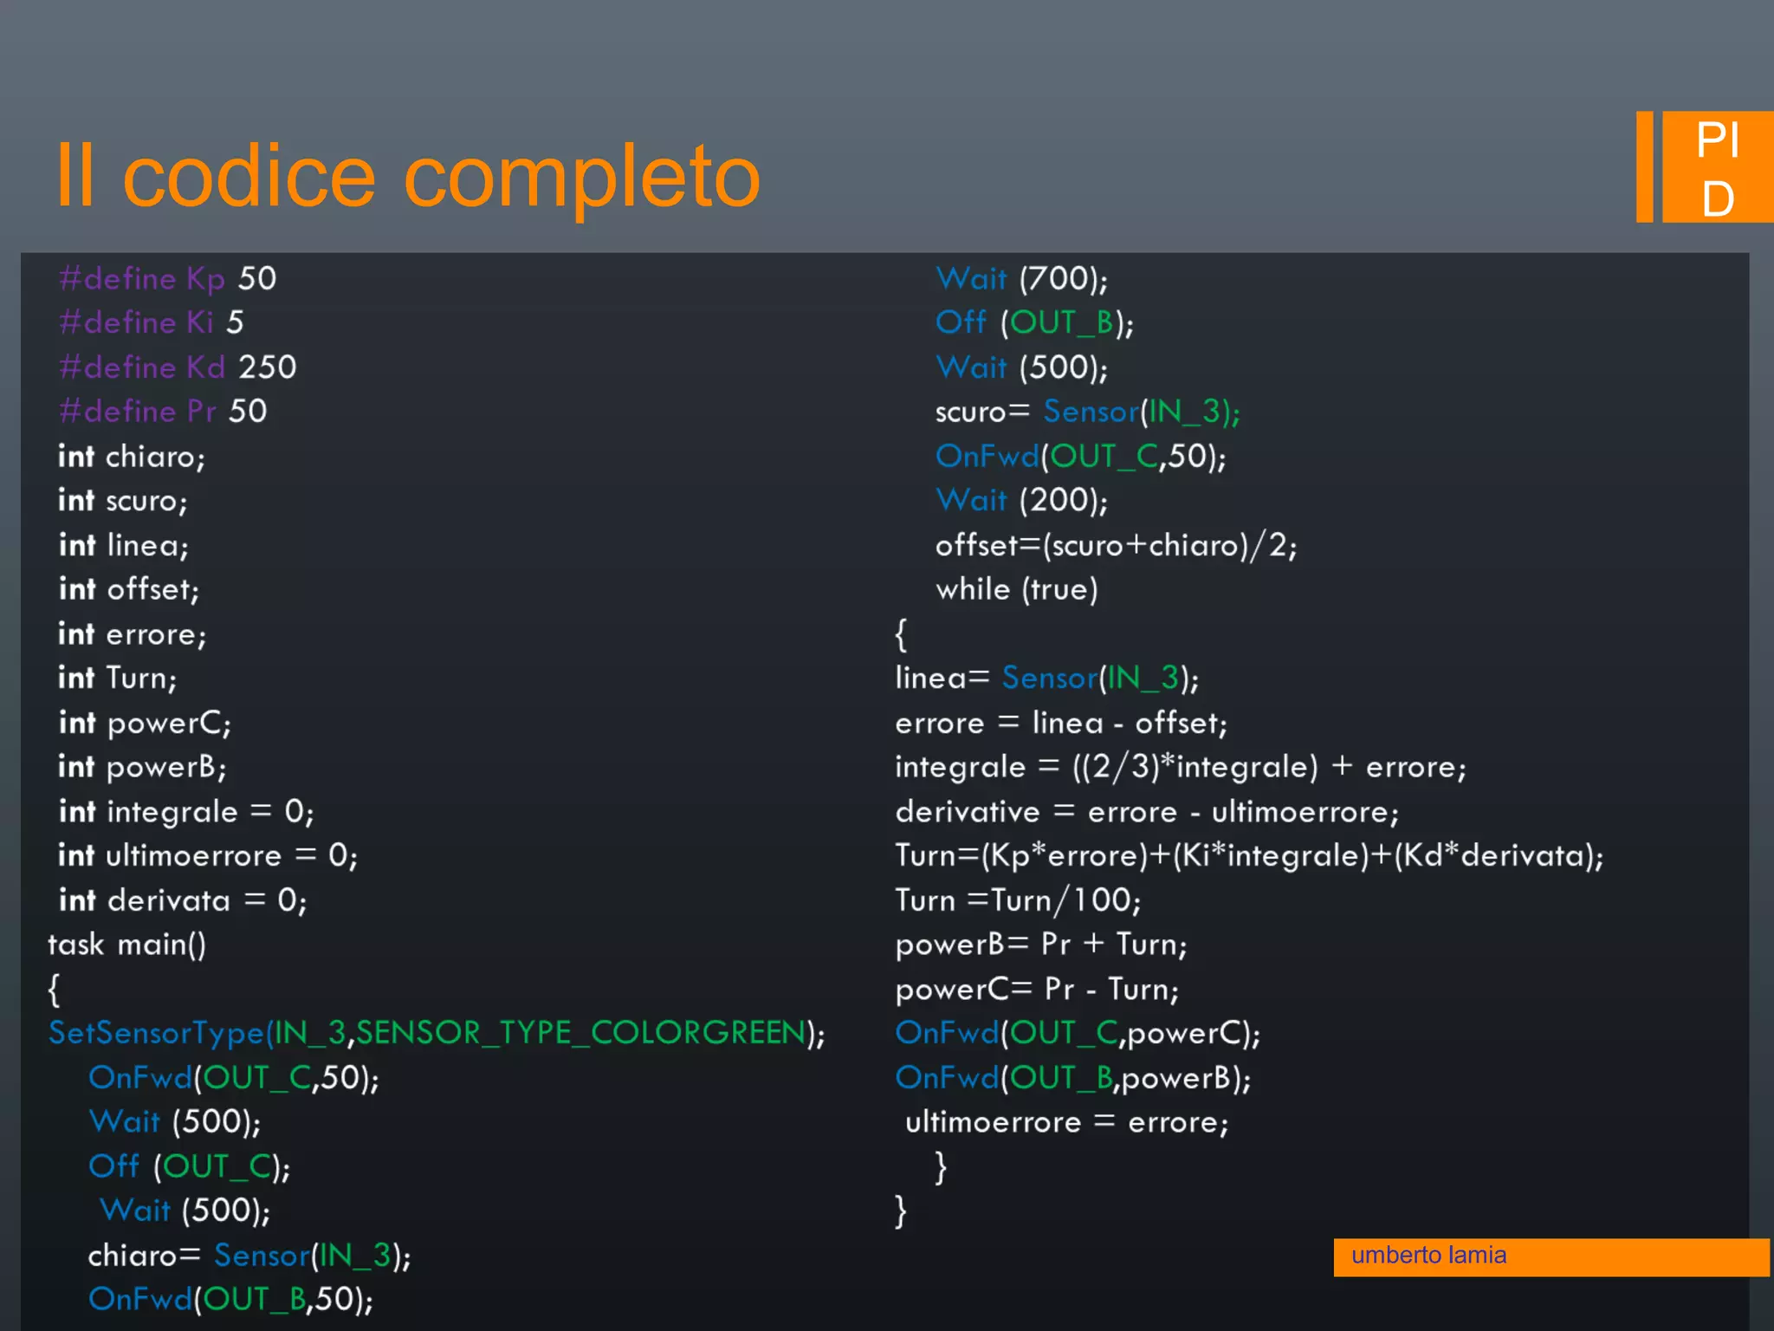Click the 'errore = linea - offset;' line
This screenshot has height=1331, width=1774.
click(1061, 723)
